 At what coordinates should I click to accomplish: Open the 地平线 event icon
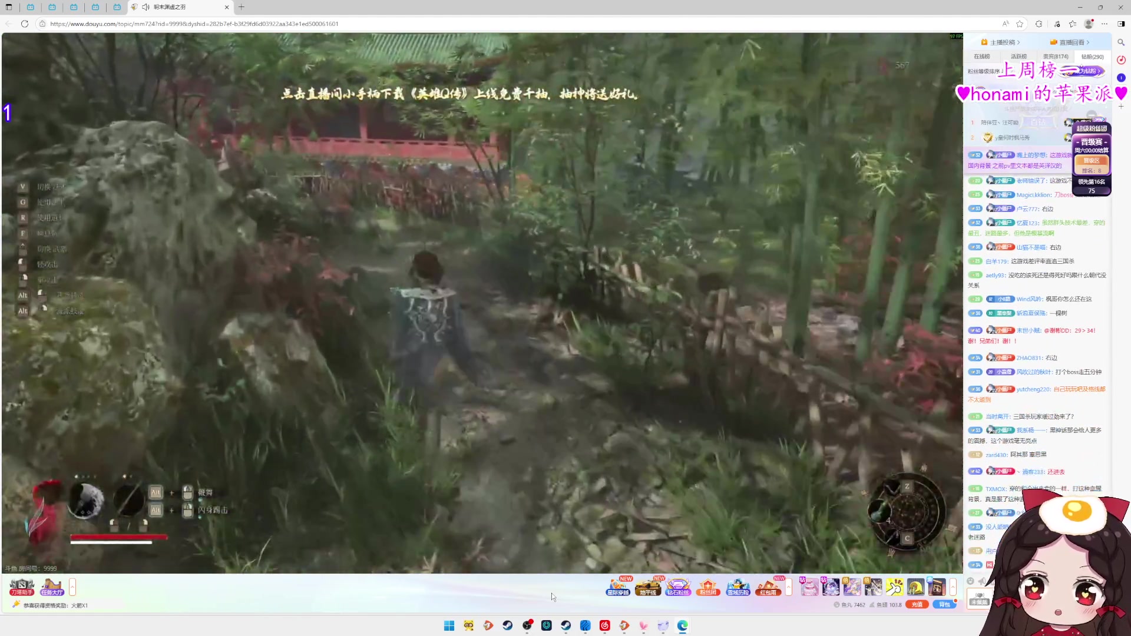click(648, 587)
